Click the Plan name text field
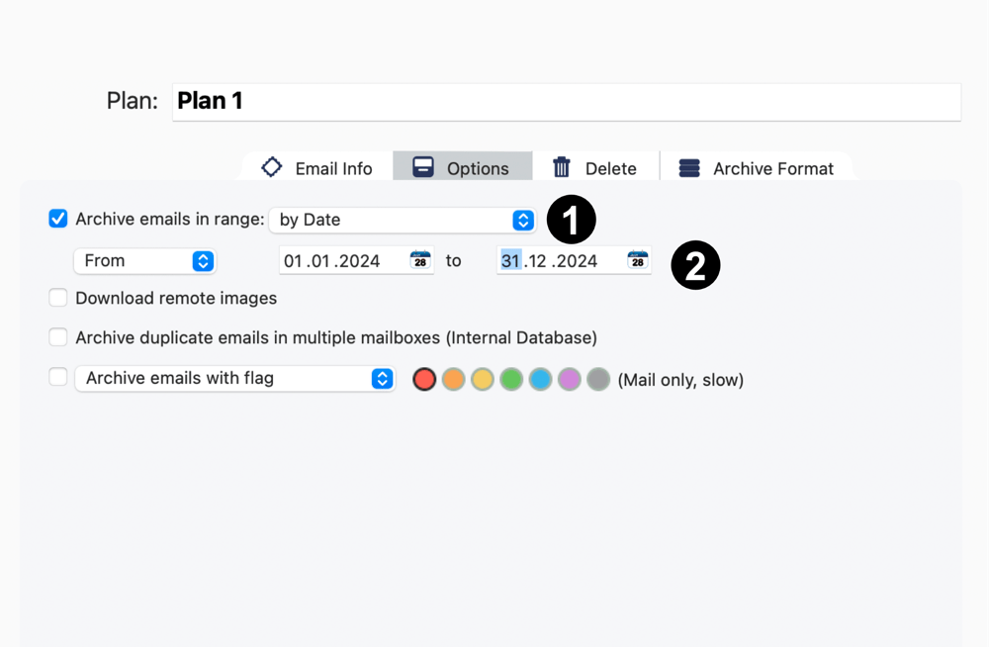 pyautogui.click(x=566, y=101)
